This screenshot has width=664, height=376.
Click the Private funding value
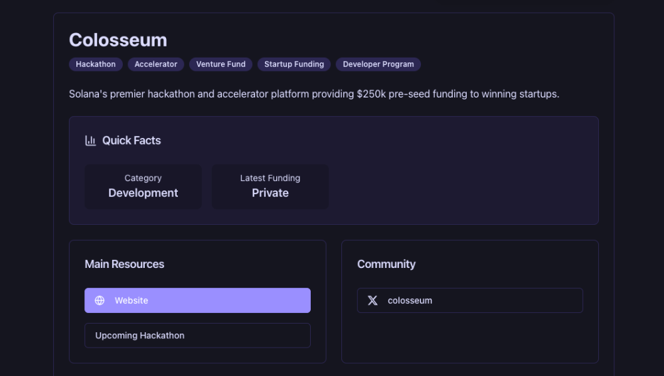pos(270,193)
